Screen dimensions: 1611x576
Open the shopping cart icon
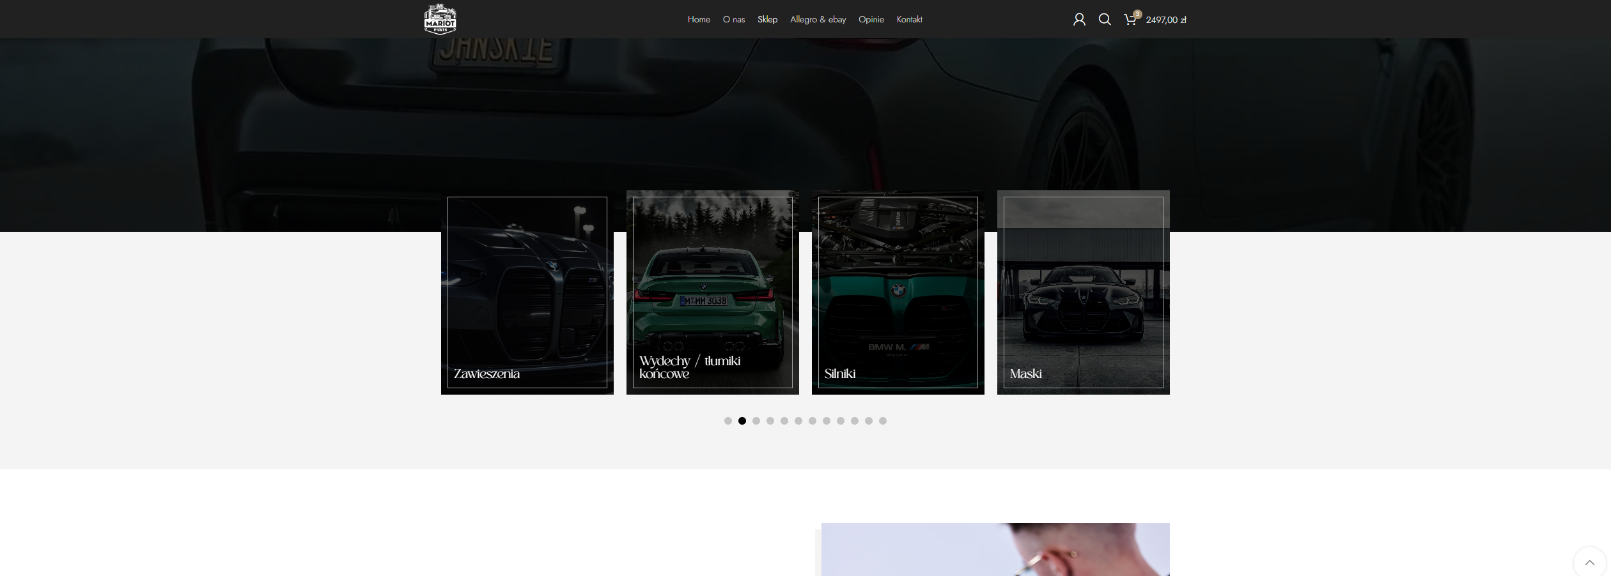pos(1130,20)
